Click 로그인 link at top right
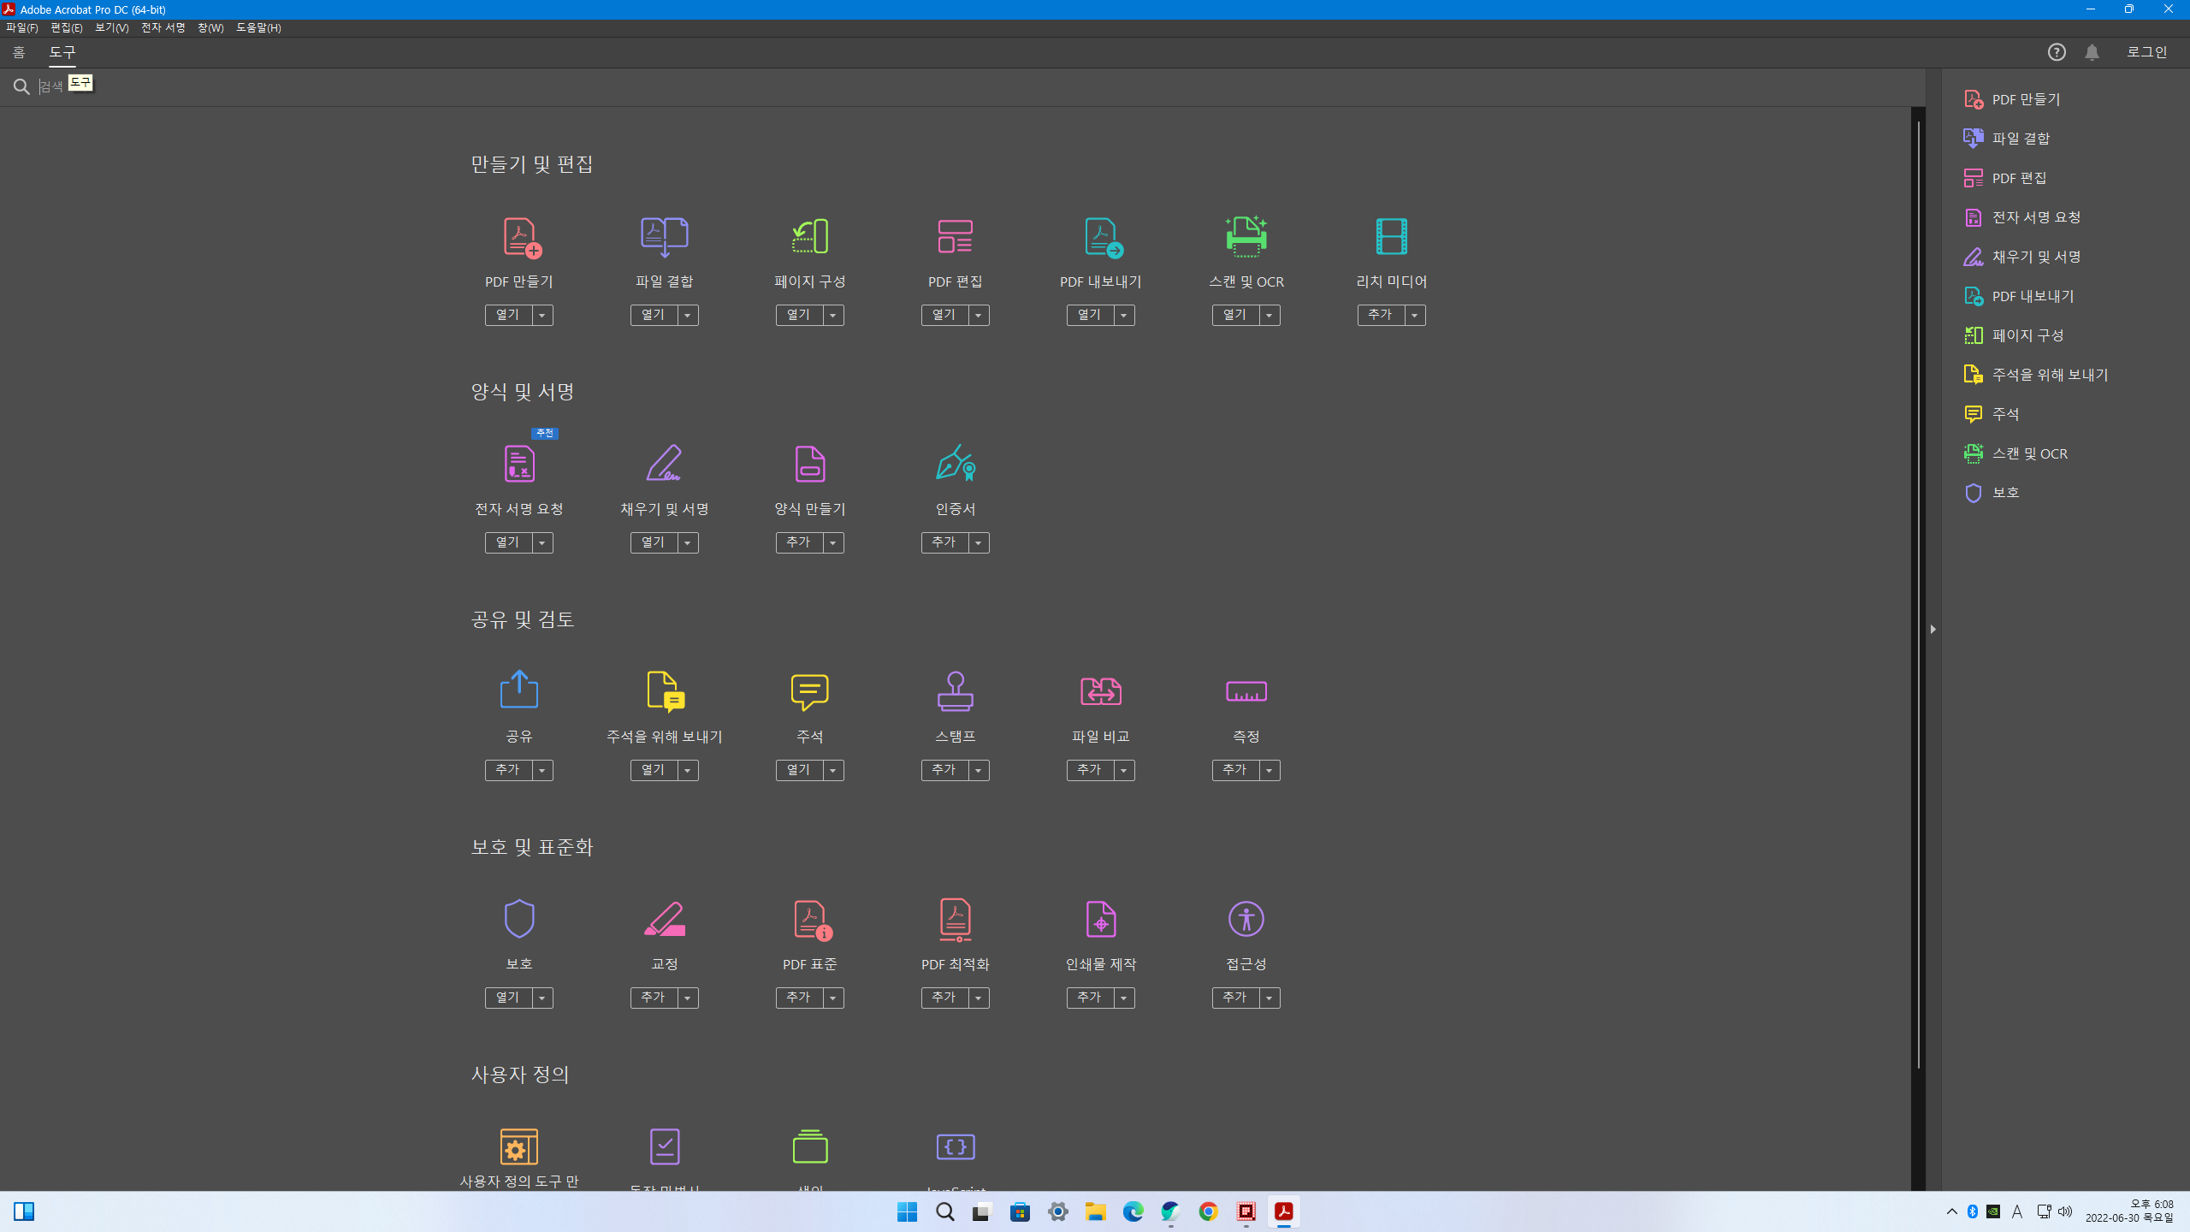The width and height of the screenshot is (2190, 1232). coord(2146,52)
